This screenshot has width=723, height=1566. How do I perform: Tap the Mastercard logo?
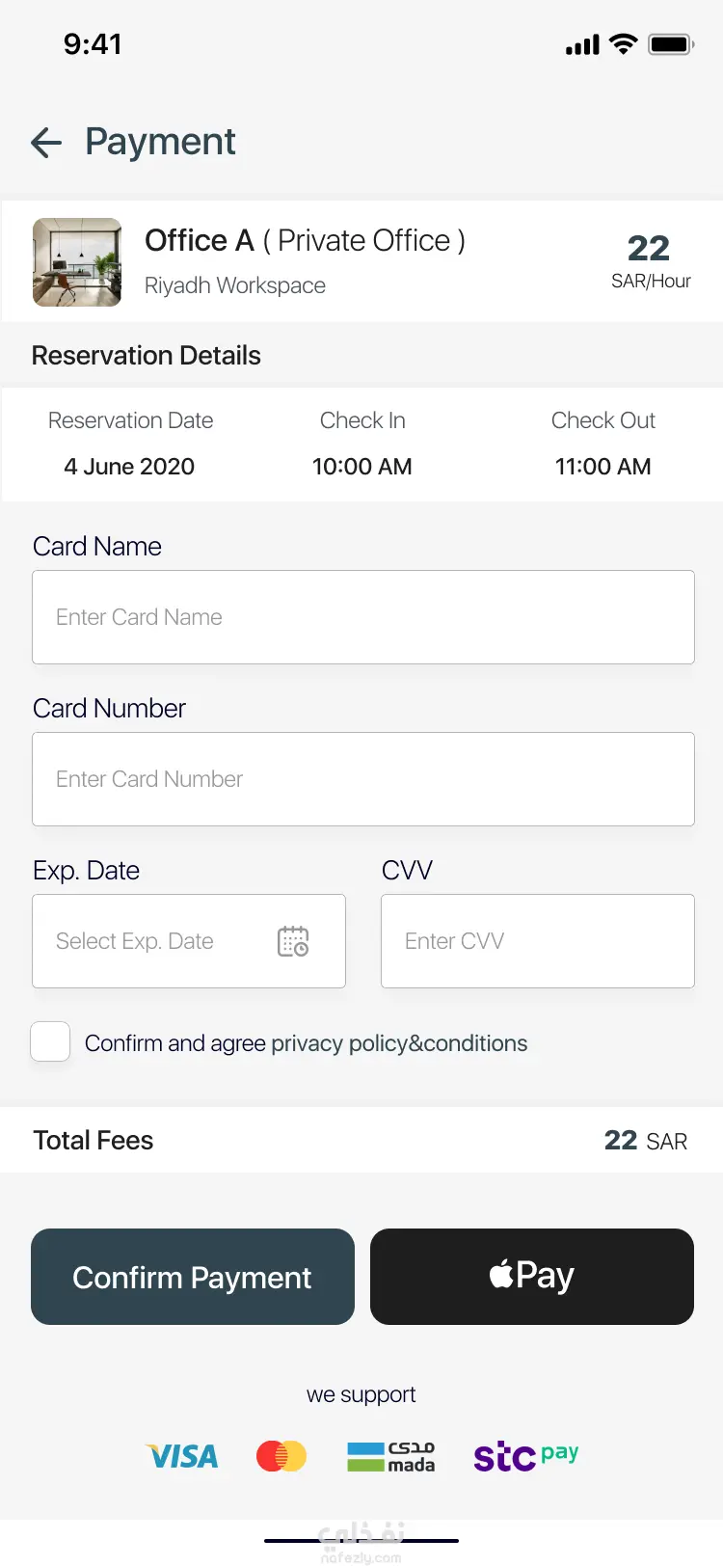coord(281,1456)
